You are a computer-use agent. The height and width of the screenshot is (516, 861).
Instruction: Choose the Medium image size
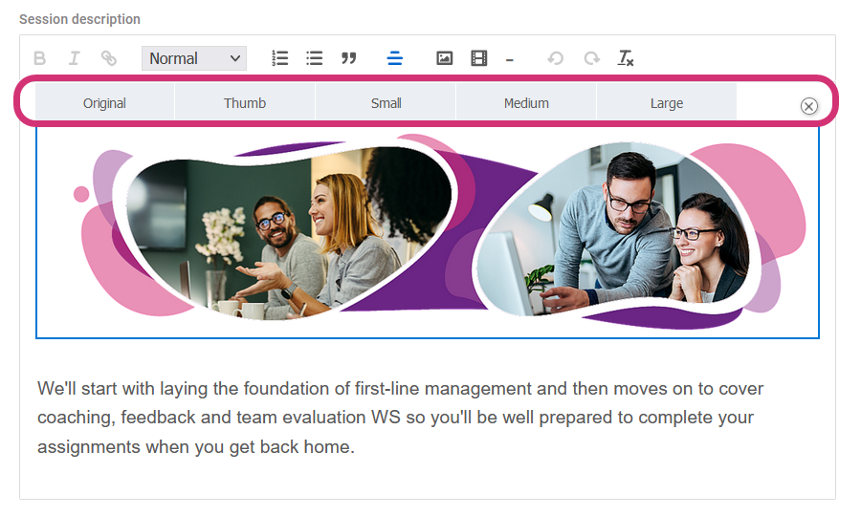526,102
